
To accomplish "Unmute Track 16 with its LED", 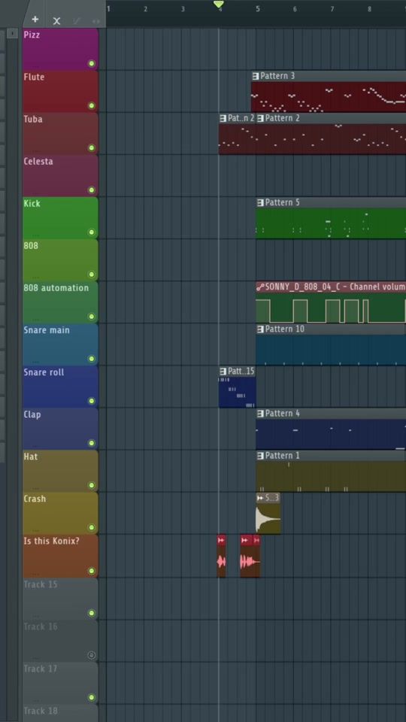I will tap(91, 655).
